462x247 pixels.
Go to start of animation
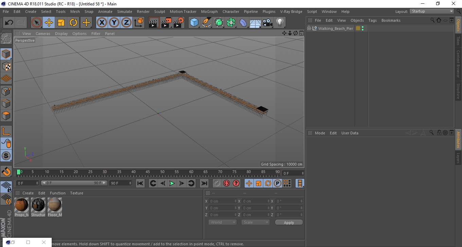coord(140,183)
